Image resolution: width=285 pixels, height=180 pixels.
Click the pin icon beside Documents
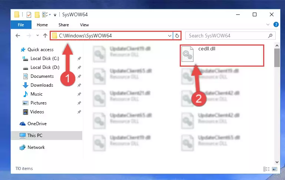pos(79,76)
